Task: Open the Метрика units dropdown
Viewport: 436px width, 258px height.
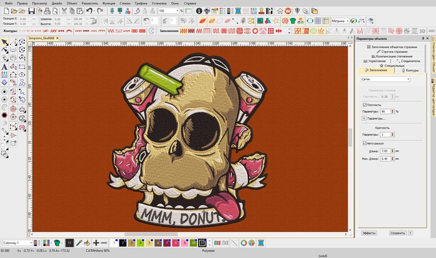Action: click(339, 21)
